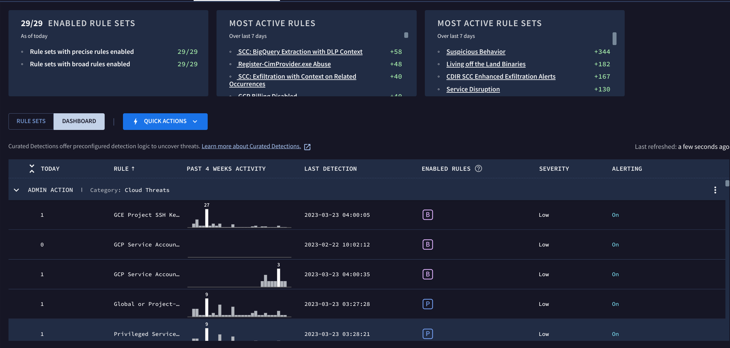
Task: Toggle alerting for the Privileged Service rule
Action: tap(615, 334)
